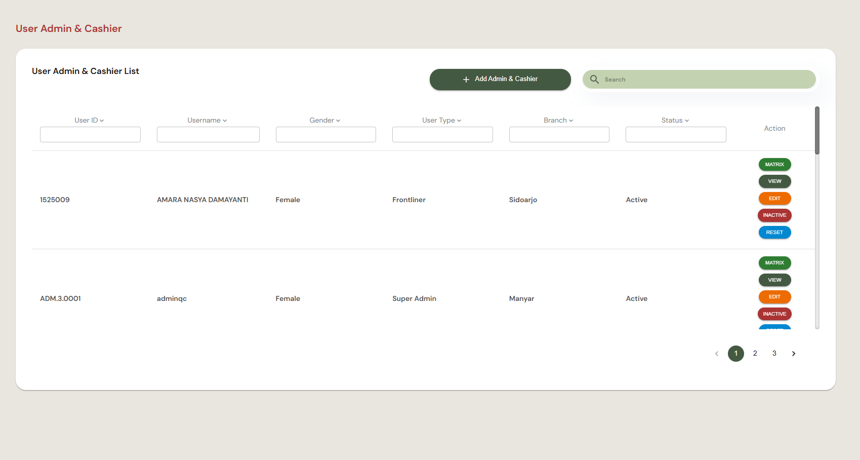Sort by User ID column arrow
Screen dimensions: 860x460
102,121
